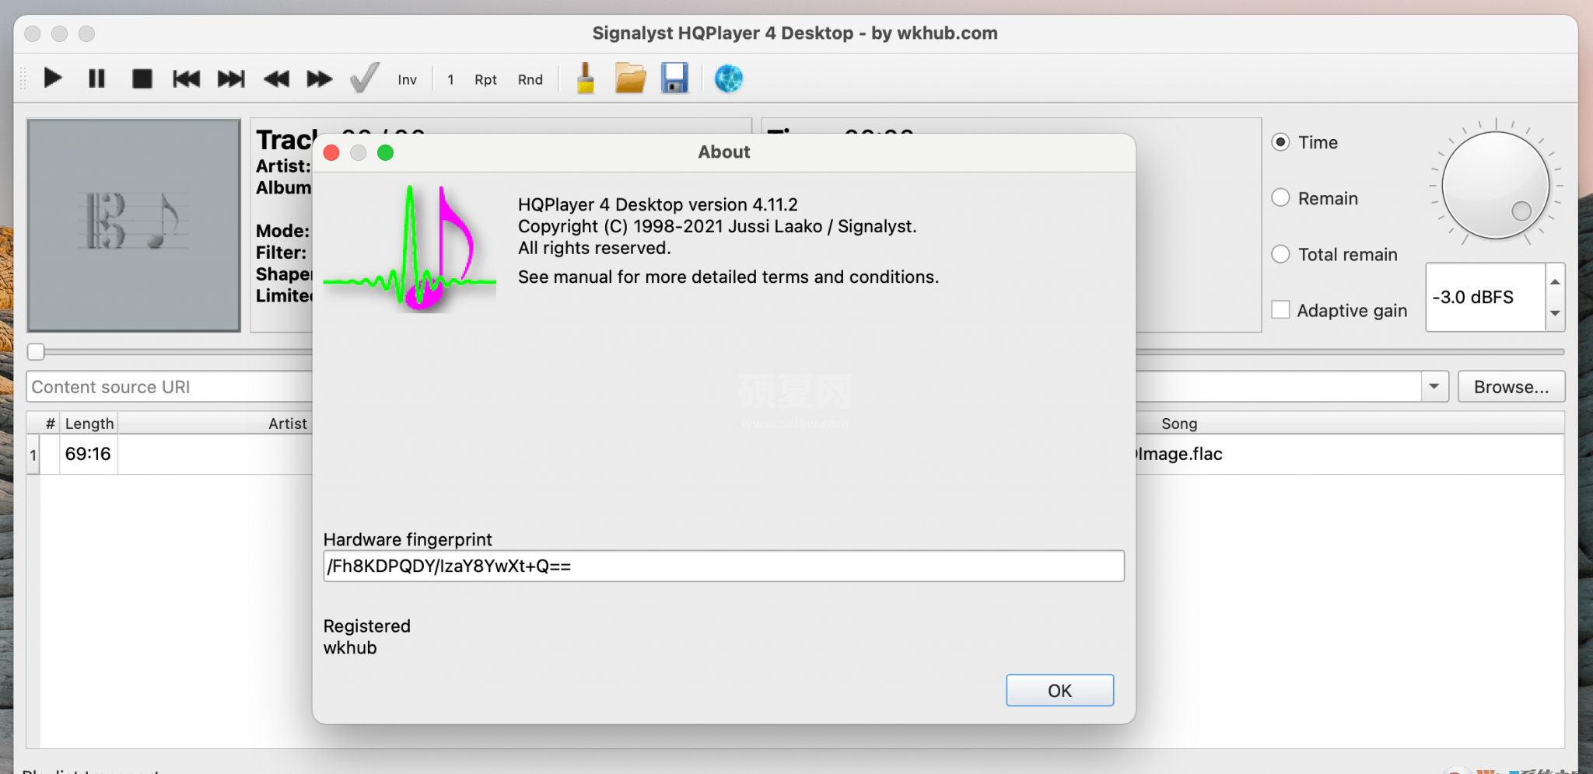1593x774 pixels.
Task: Stop playback with the Stop icon
Action: click(x=142, y=78)
